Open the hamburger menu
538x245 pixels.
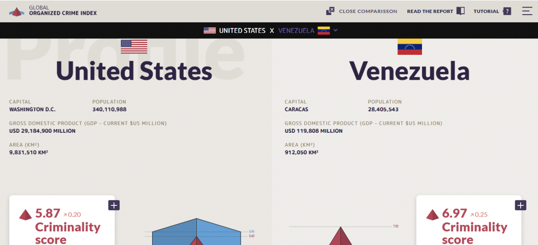(527, 11)
